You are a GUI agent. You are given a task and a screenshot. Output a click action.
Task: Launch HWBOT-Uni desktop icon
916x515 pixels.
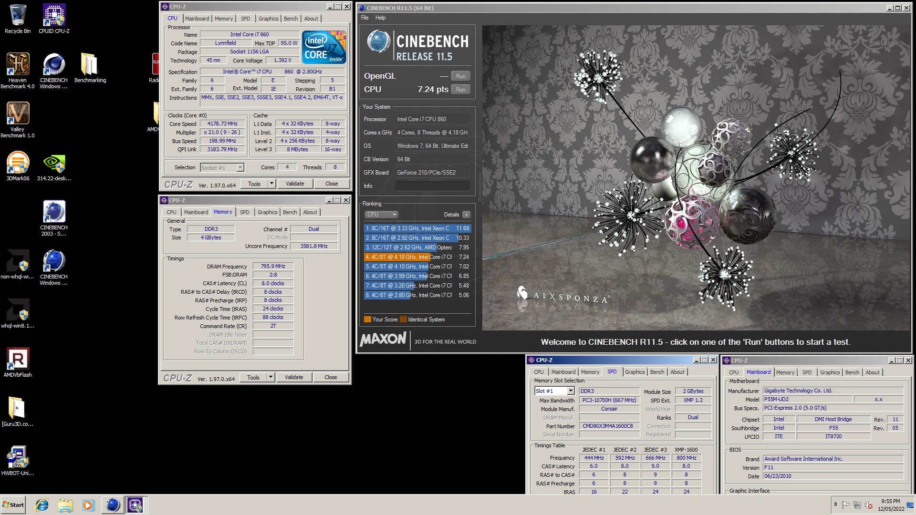[x=18, y=461]
